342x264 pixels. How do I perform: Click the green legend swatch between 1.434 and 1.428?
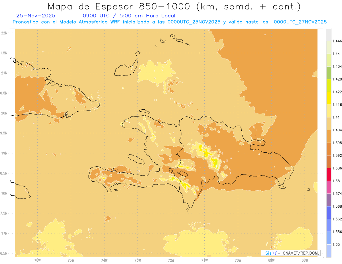[x=329, y=73]
